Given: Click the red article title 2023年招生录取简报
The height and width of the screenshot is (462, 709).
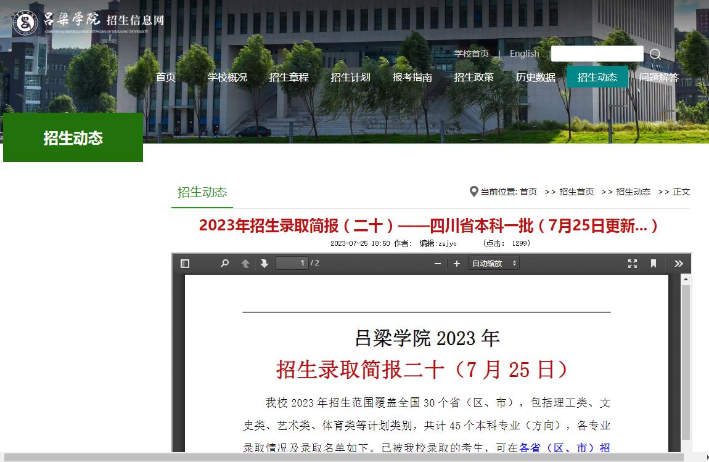Looking at the screenshot, I should 428,225.
